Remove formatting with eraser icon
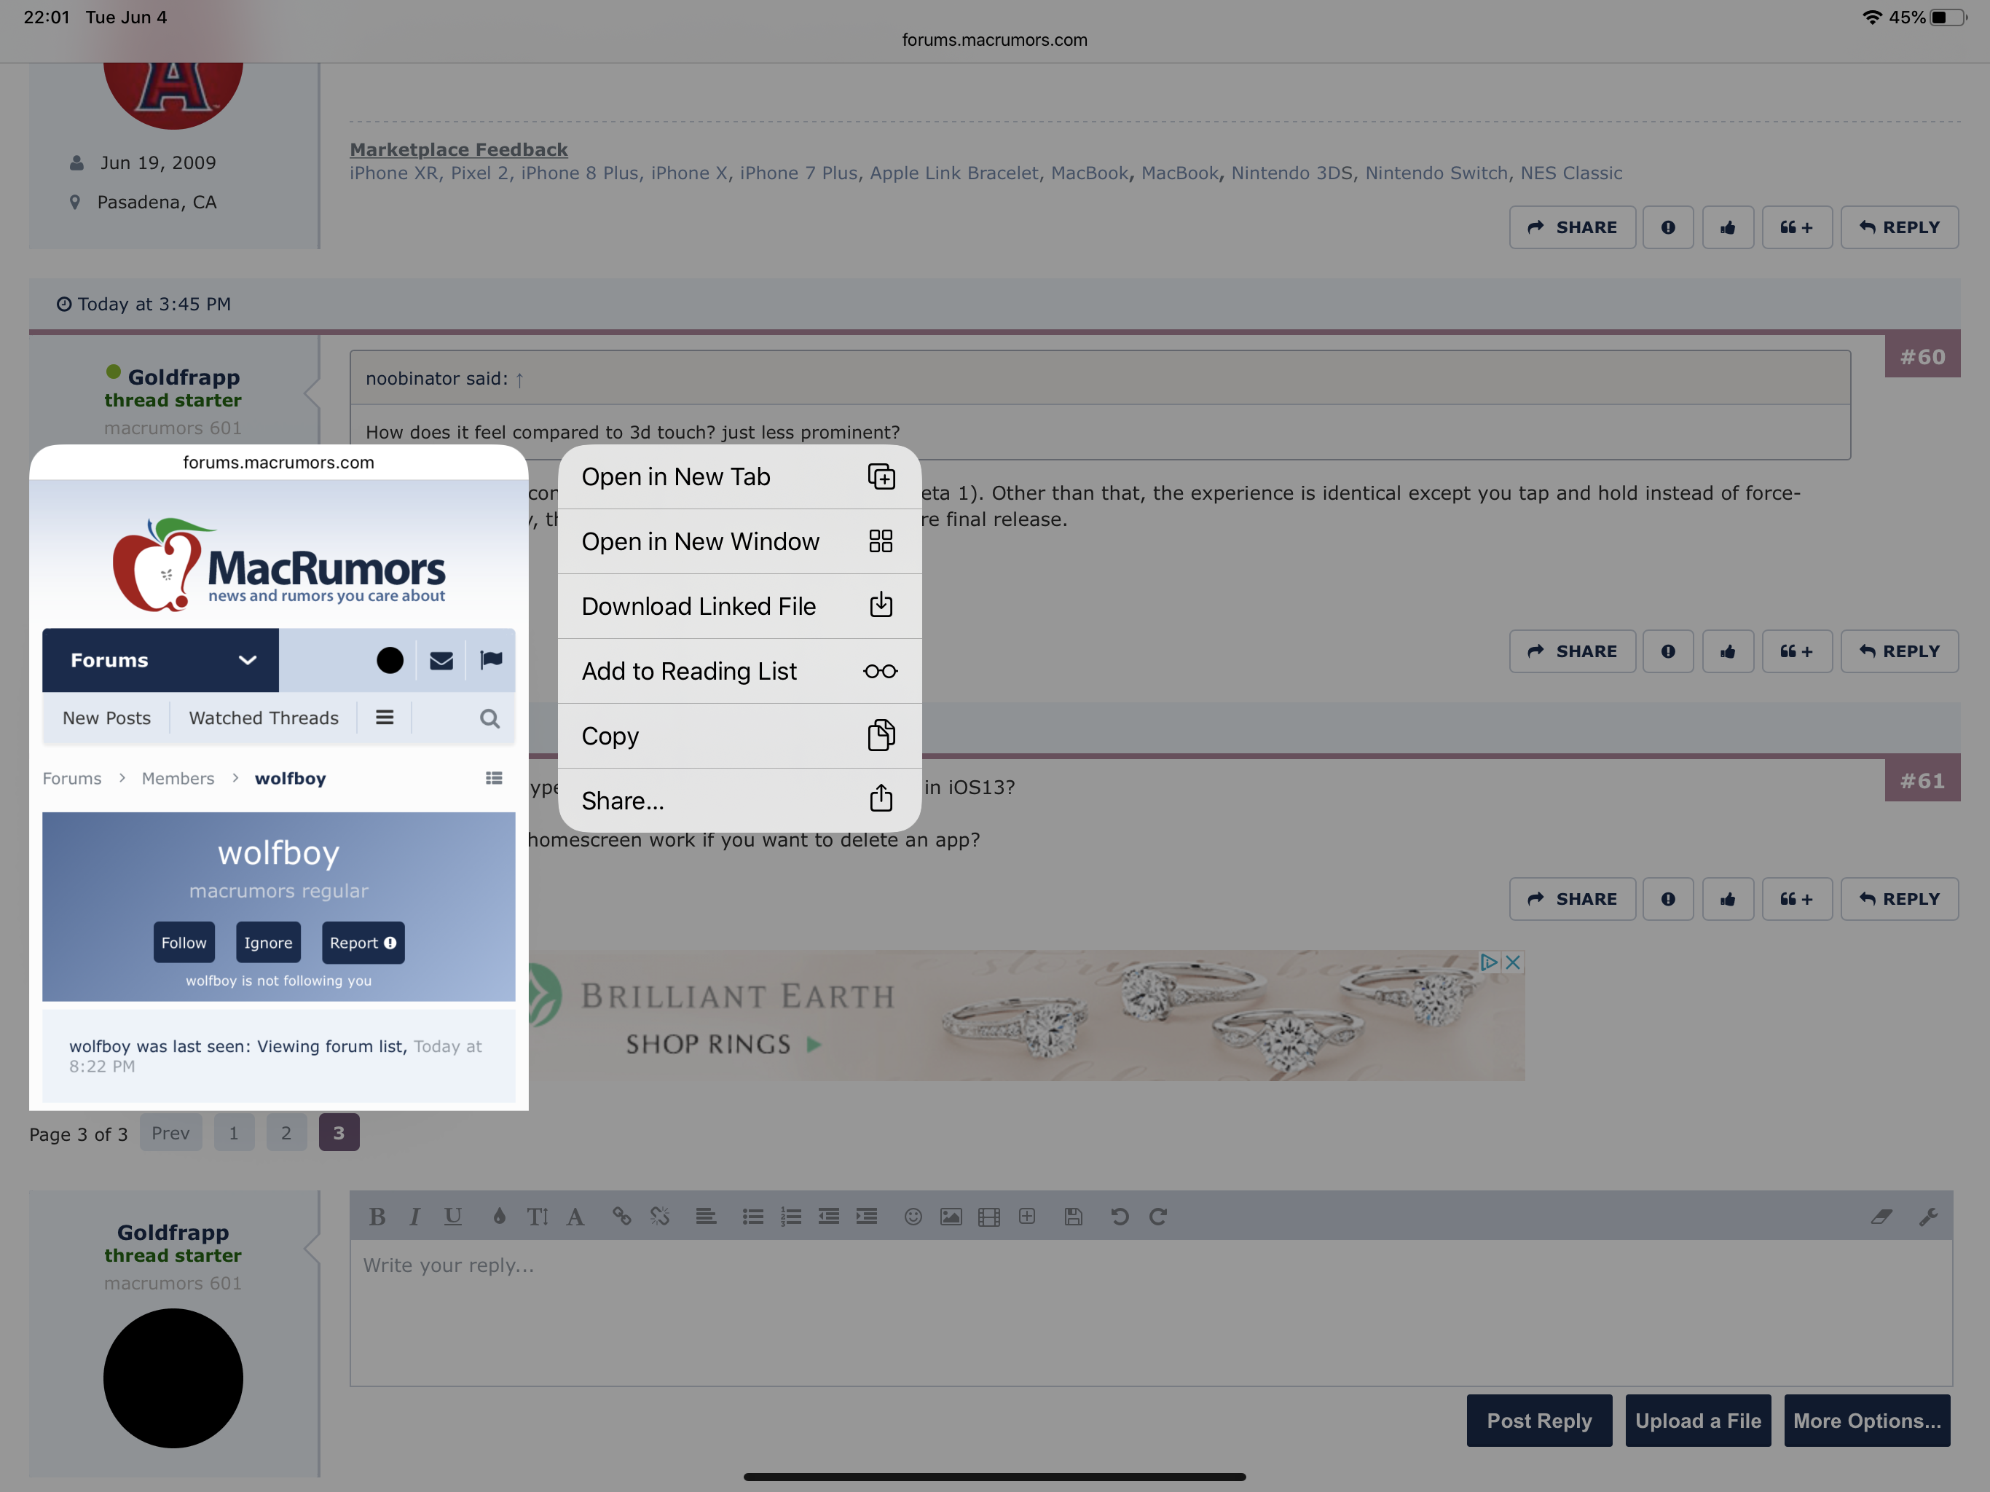Viewport: 1990px width, 1492px height. [1881, 1217]
